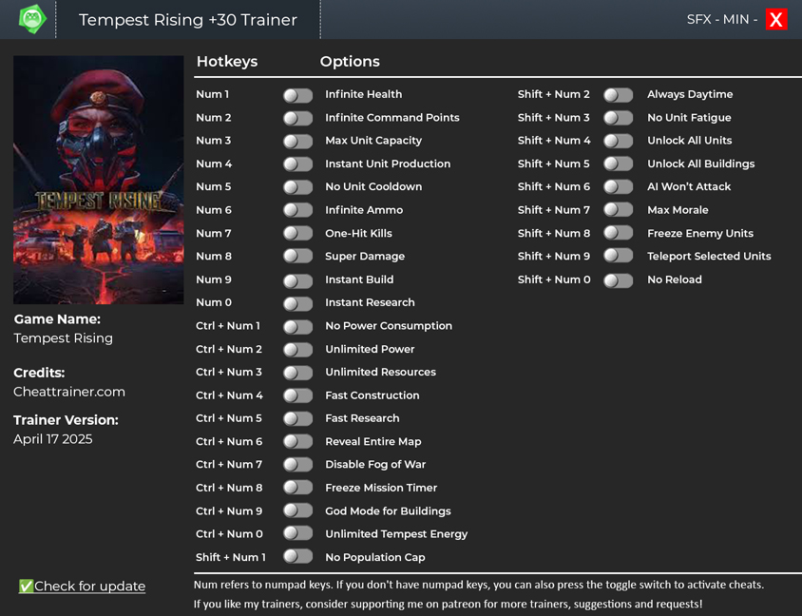The height and width of the screenshot is (616, 802).
Task: Enable the Infinite Health toggle
Action: click(297, 95)
